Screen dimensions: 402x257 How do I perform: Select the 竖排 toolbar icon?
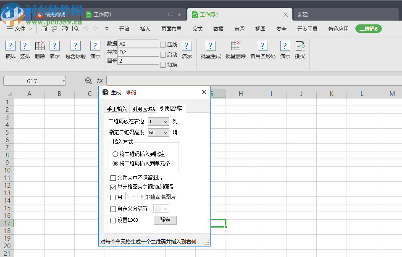25,50
